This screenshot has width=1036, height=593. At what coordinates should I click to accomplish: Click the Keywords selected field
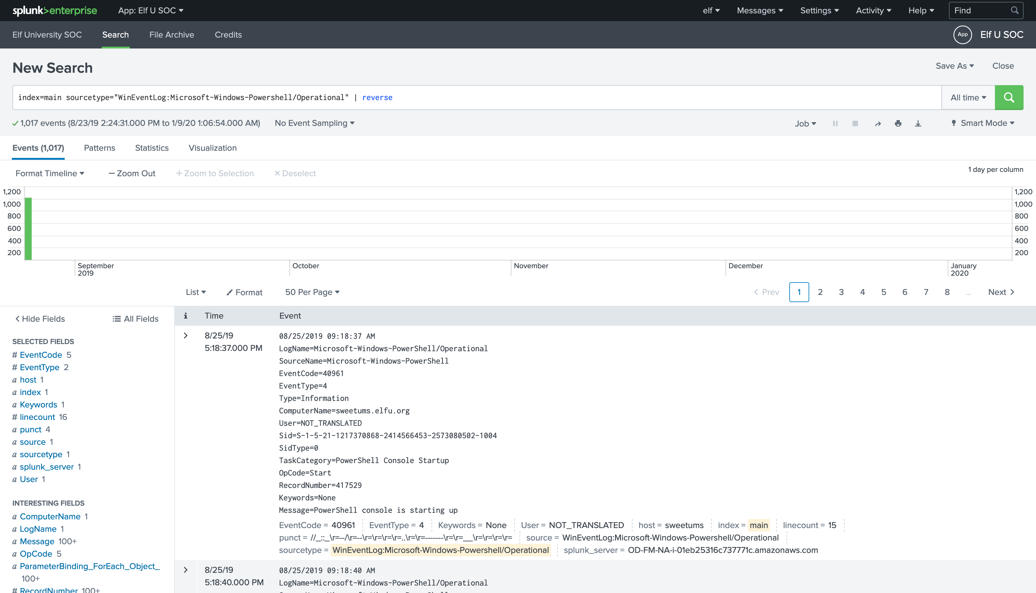(38, 404)
